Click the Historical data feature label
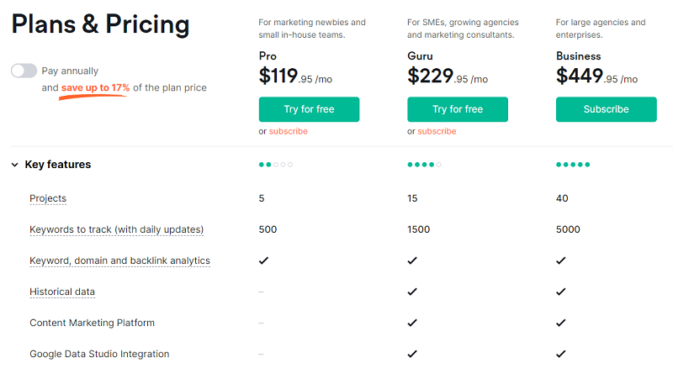Image resolution: width=673 pixels, height=368 pixels. coord(62,292)
